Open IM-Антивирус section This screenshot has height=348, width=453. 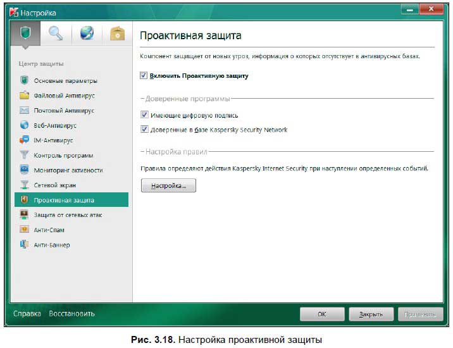click(71, 140)
